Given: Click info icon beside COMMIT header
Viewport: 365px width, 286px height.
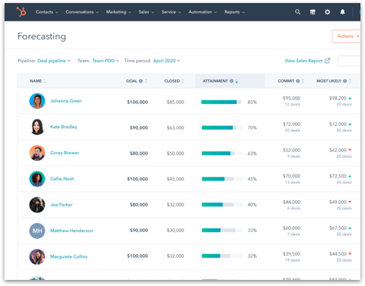Looking at the screenshot, I should (298, 81).
